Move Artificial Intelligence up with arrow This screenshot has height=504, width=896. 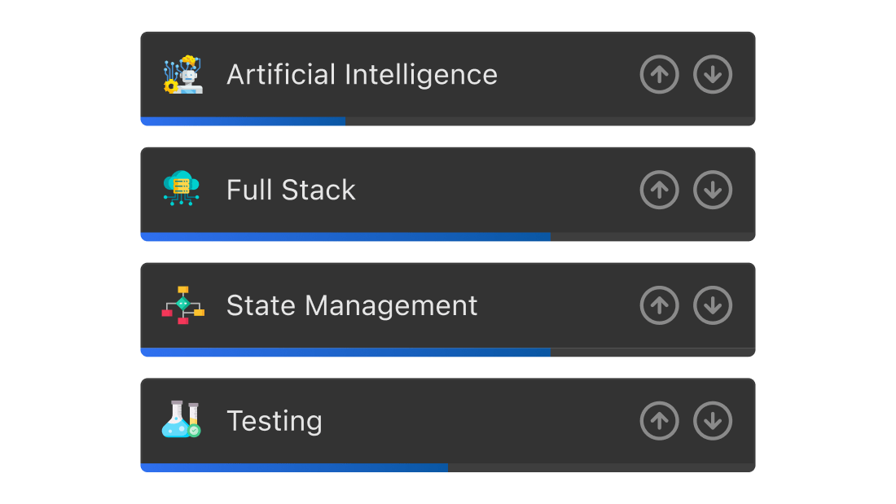pyautogui.click(x=660, y=74)
